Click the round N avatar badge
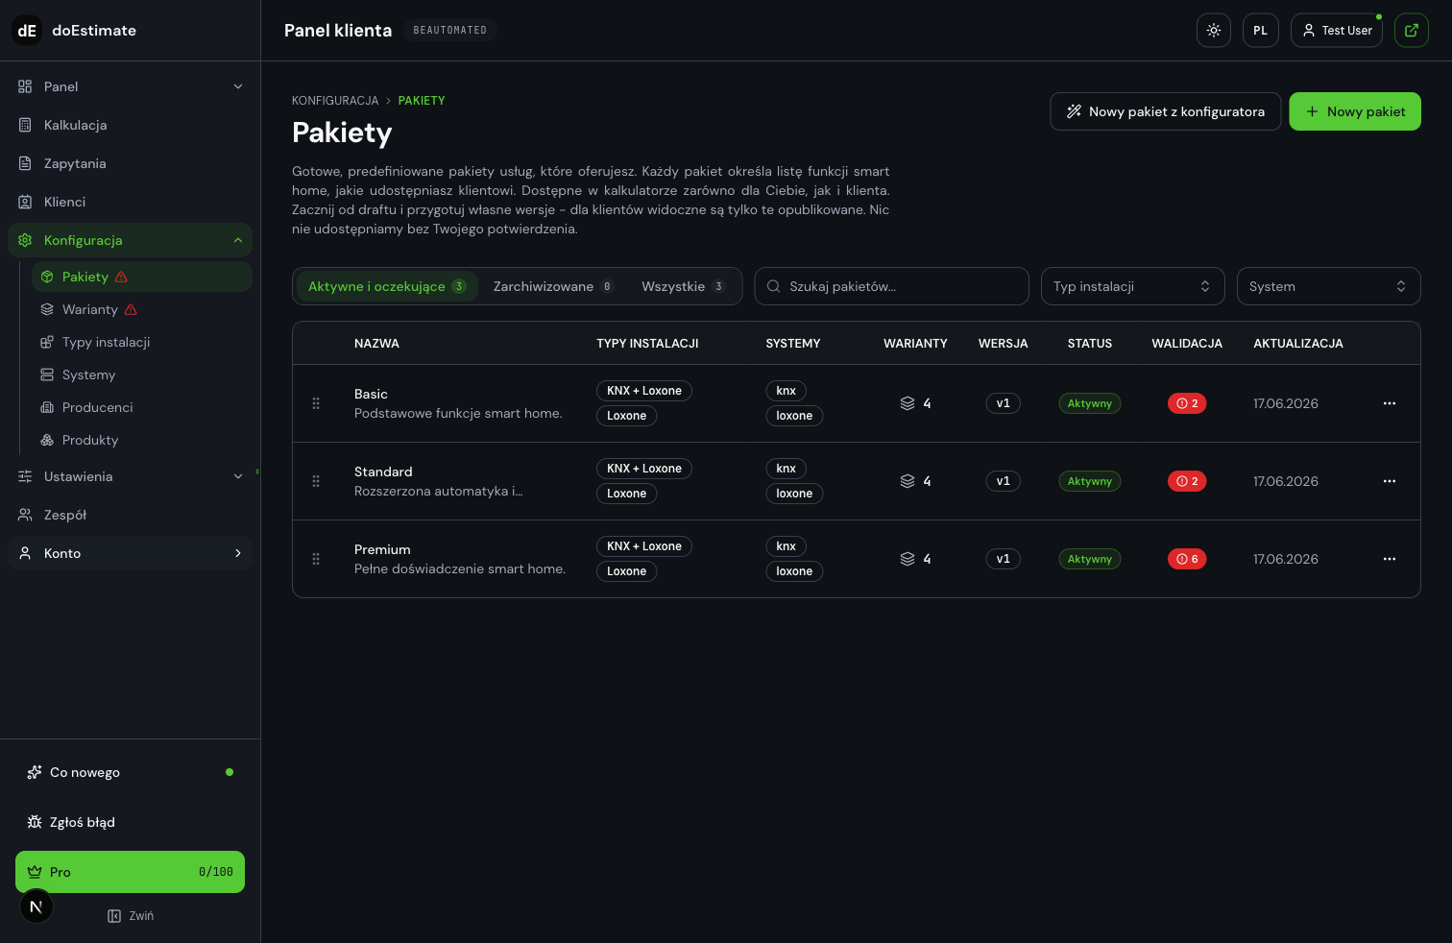Viewport: 1452px width, 943px height. point(36,907)
